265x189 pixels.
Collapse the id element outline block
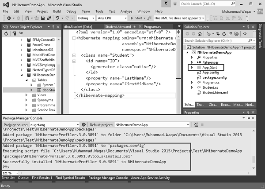point(74,61)
